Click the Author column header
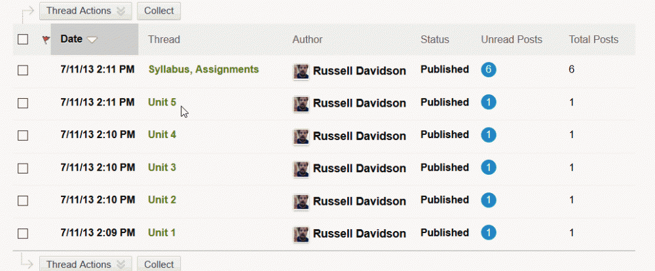 [307, 39]
